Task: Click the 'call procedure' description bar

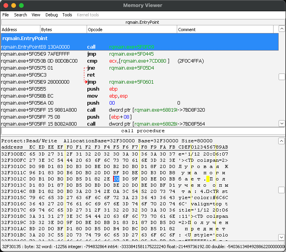Action: (x=143, y=131)
